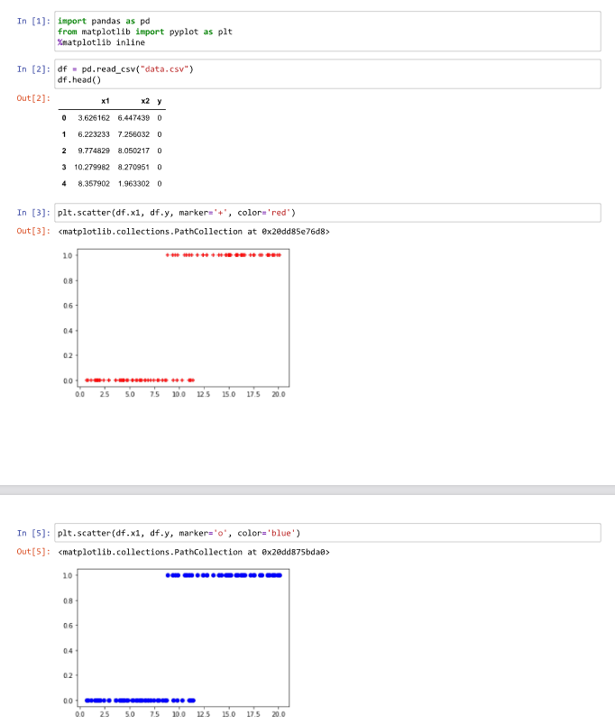Select the In [2]: prompt label
Viewport: 615px width, 724px height.
[x=33, y=69]
